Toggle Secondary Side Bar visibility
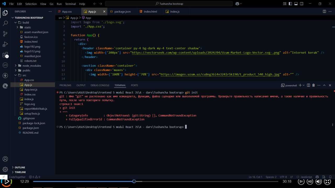 point(302,4)
